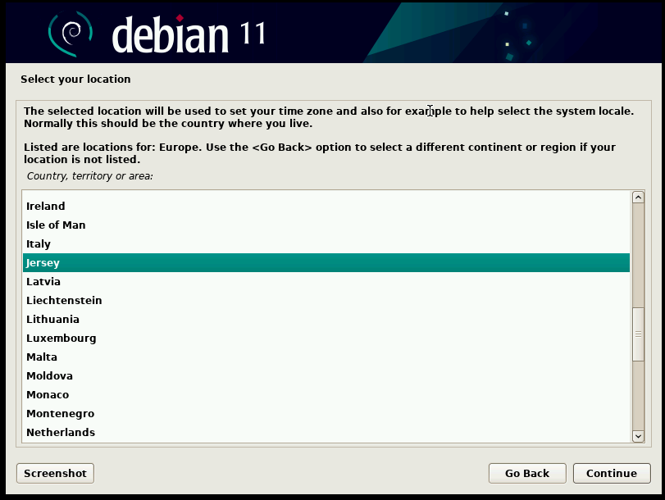Select Montenegro as the location
This screenshot has width=665, height=500.
[326, 413]
